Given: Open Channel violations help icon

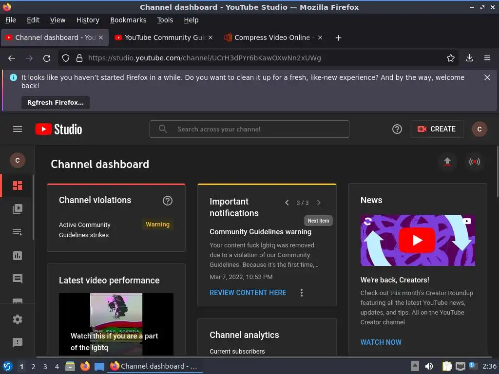Looking at the screenshot, I should [x=168, y=200].
